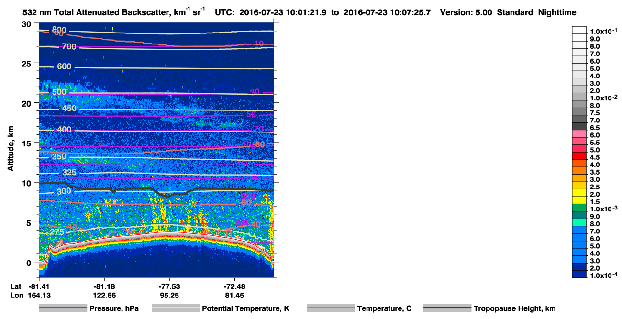Click the pink swatch labeled 6.0
The width and height of the screenshot is (622, 319).
(x=579, y=134)
